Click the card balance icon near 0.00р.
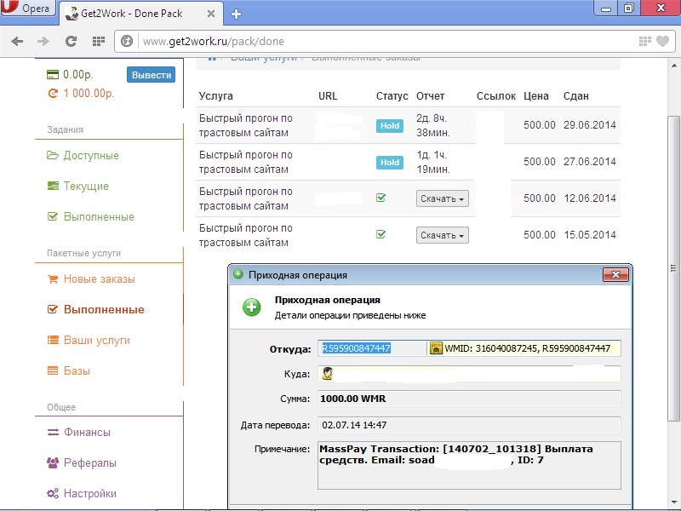 [x=53, y=75]
